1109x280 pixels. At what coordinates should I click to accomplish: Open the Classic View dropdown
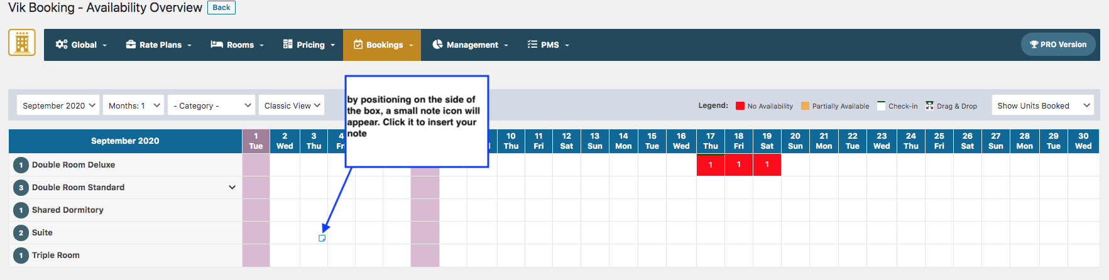point(292,105)
